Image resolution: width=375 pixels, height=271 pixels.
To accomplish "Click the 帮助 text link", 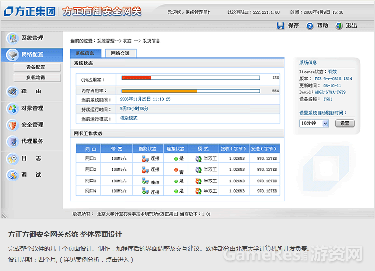I will pyautogui.click(x=323, y=25).
